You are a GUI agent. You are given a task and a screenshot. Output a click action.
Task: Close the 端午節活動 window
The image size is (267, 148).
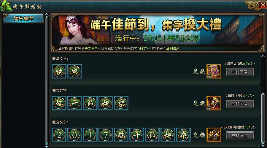point(263,5)
